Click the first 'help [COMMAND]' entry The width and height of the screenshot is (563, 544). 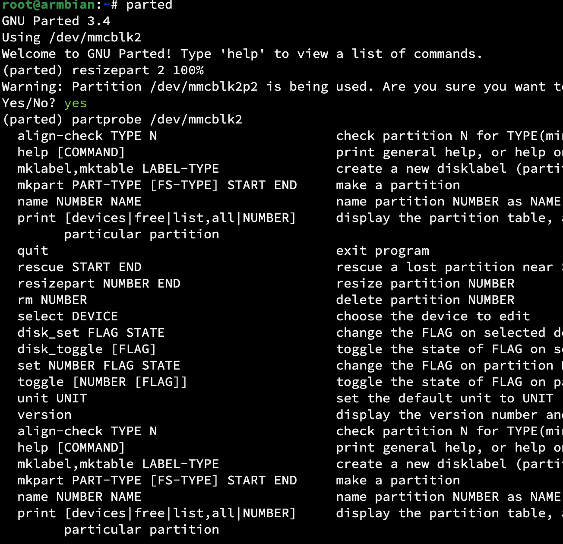tap(71, 152)
